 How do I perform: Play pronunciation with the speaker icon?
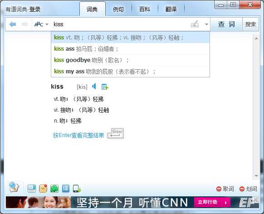(94, 86)
